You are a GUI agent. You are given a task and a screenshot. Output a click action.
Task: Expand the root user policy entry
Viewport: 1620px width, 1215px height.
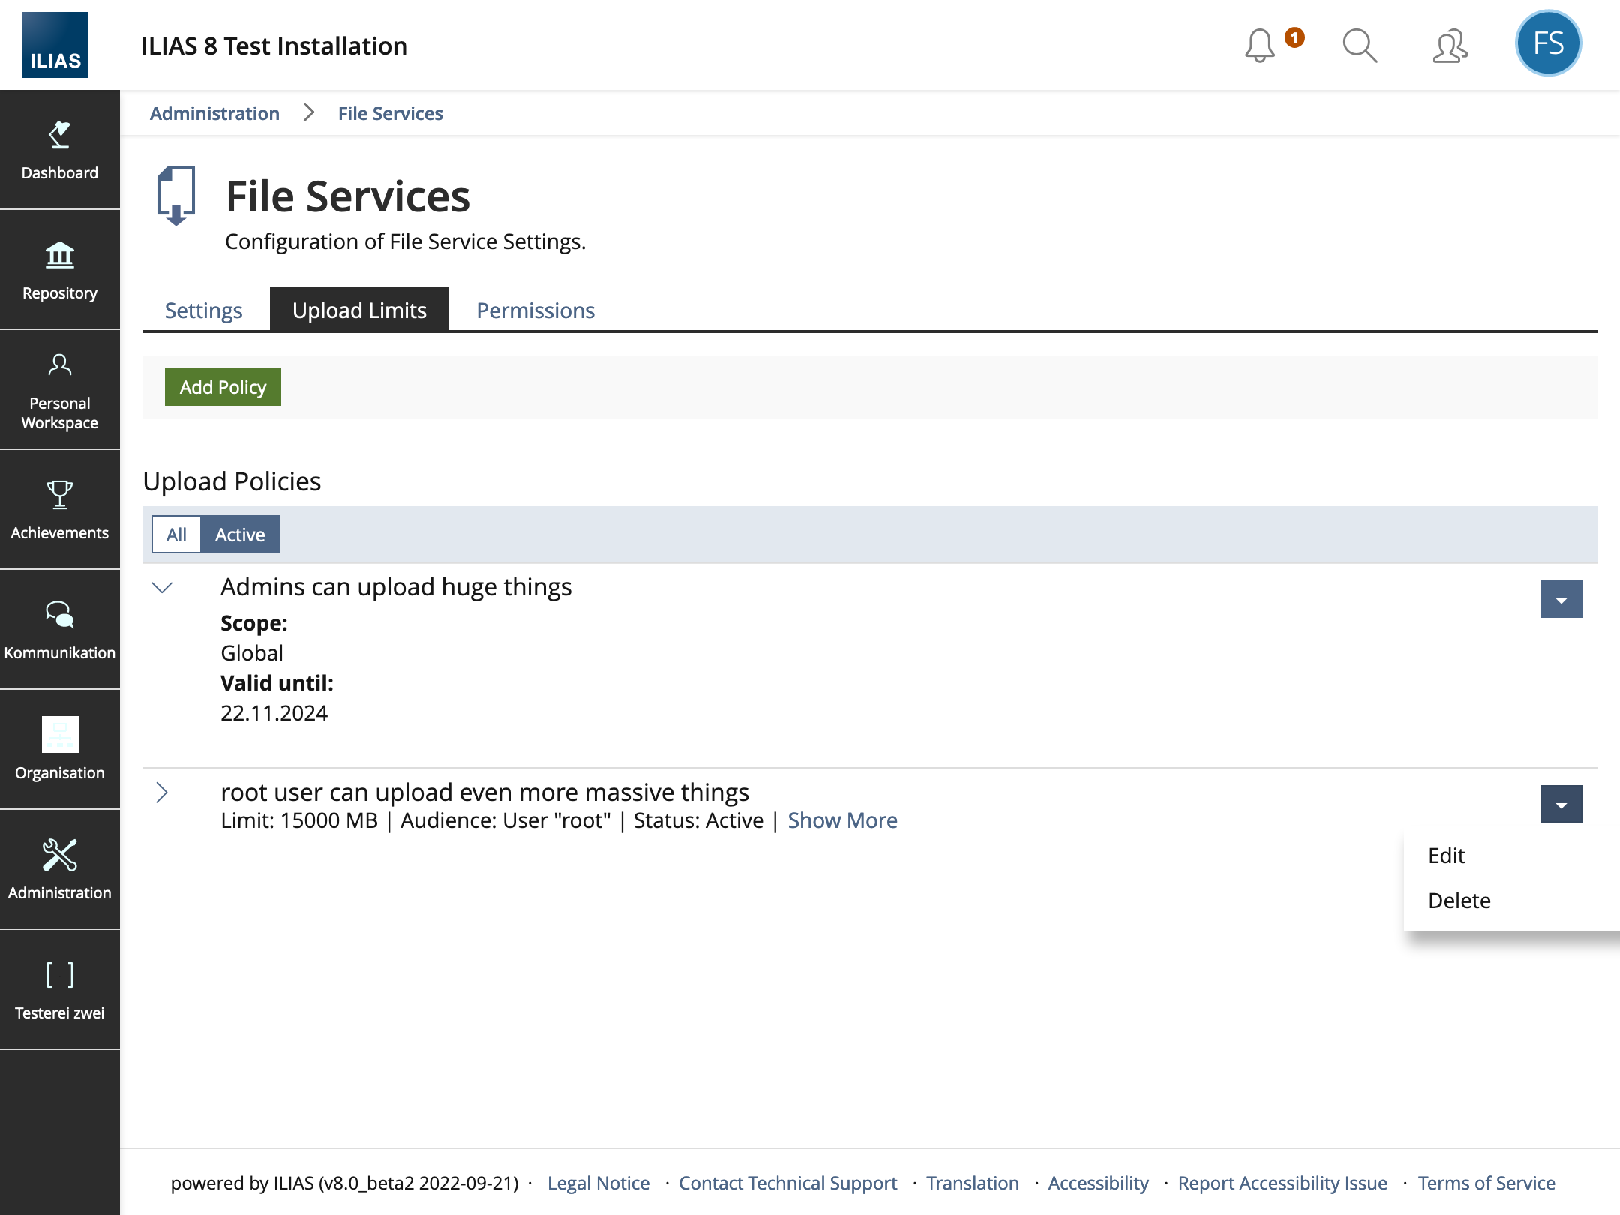point(162,793)
